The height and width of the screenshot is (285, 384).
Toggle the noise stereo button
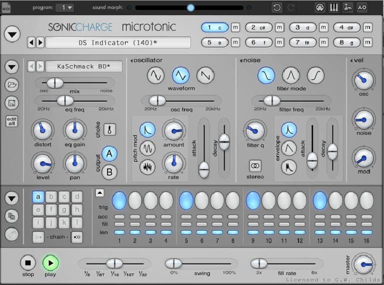click(x=255, y=166)
